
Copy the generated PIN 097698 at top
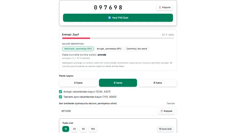click(164, 8)
